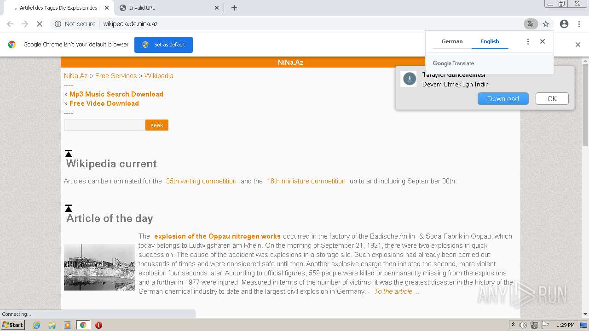The width and height of the screenshot is (589, 331).
Task: Click the page vertical scrollbar thumb
Action: 585,105
